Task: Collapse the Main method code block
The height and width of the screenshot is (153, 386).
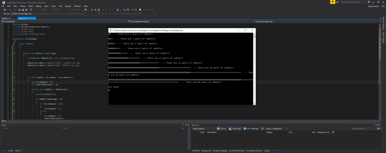Action: click(x=14, y=53)
